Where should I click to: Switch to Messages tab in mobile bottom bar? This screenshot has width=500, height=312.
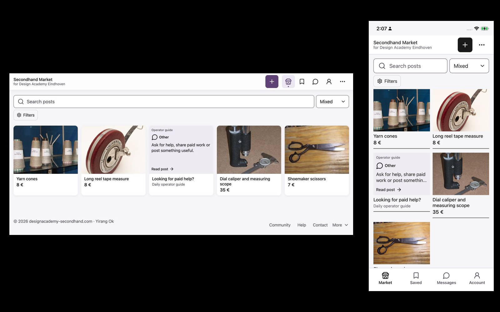click(446, 278)
